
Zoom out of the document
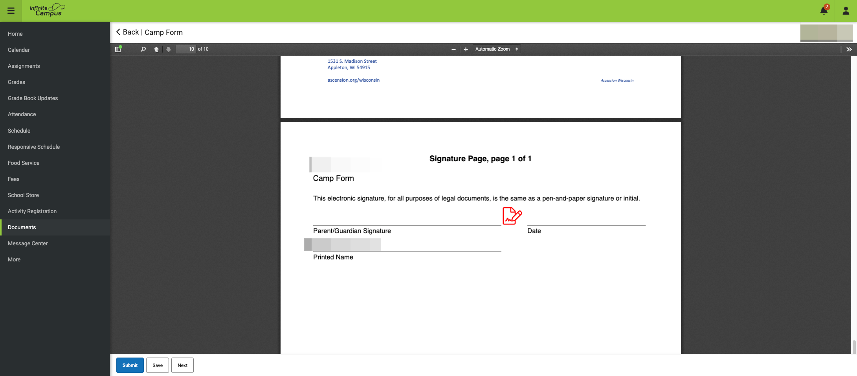[x=453, y=49]
